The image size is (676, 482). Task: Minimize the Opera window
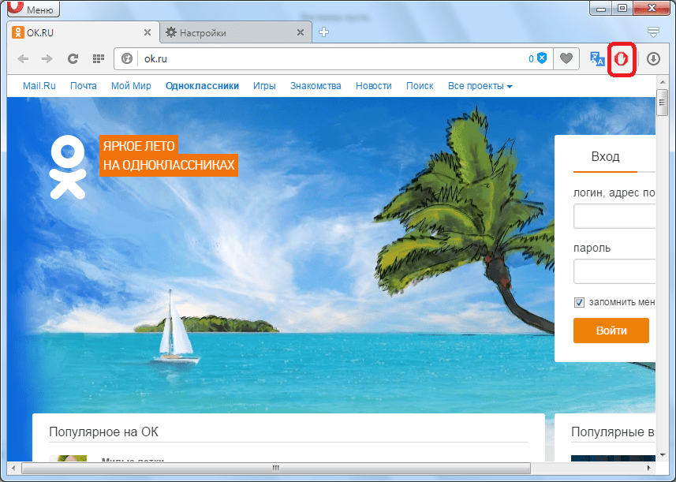(x=601, y=8)
